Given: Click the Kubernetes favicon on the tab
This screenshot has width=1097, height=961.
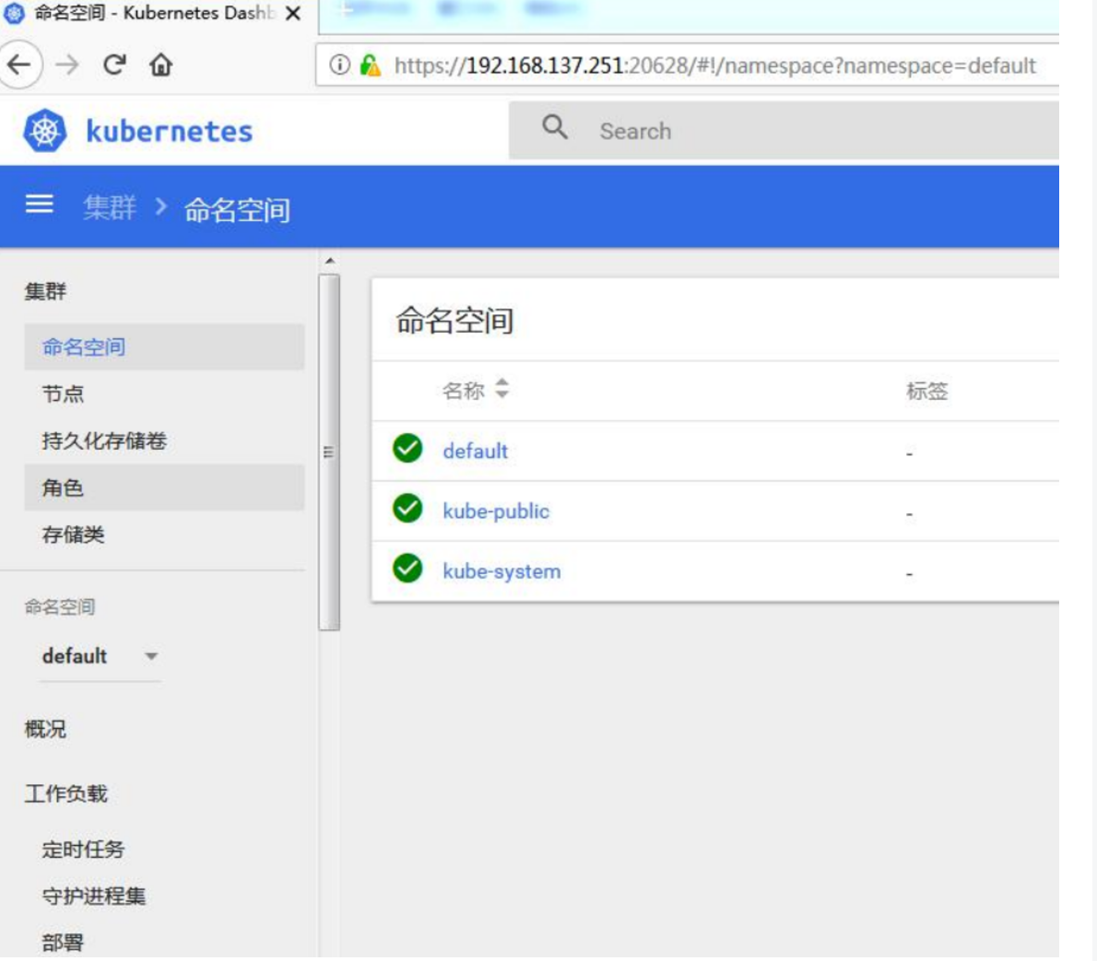Looking at the screenshot, I should pos(14,13).
